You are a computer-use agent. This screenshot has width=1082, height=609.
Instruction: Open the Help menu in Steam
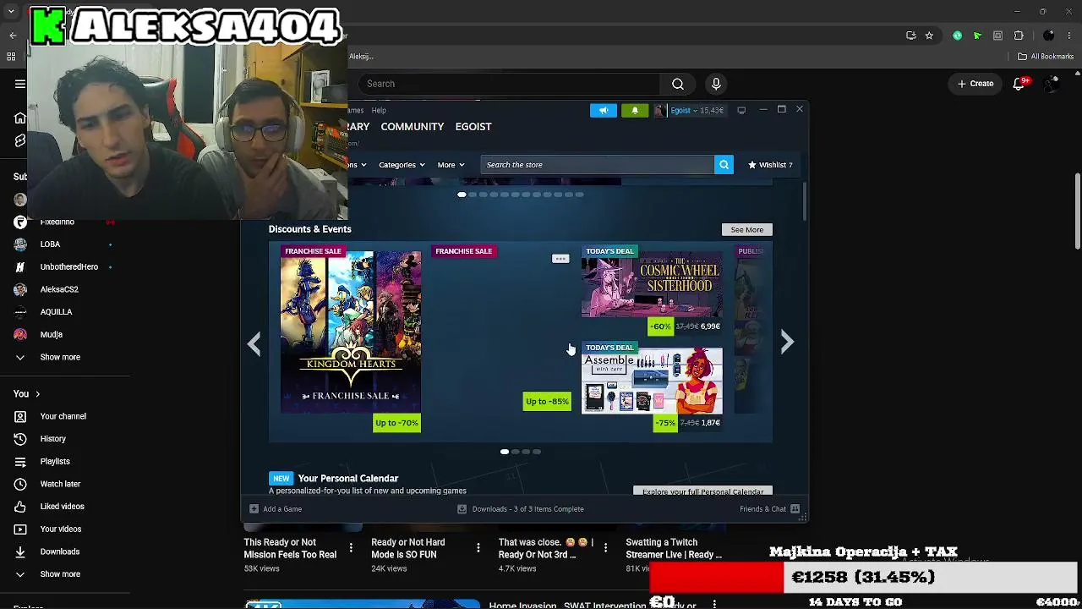tap(379, 110)
